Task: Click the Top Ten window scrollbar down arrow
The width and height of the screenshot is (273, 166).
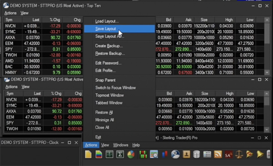Action: (267, 73)
